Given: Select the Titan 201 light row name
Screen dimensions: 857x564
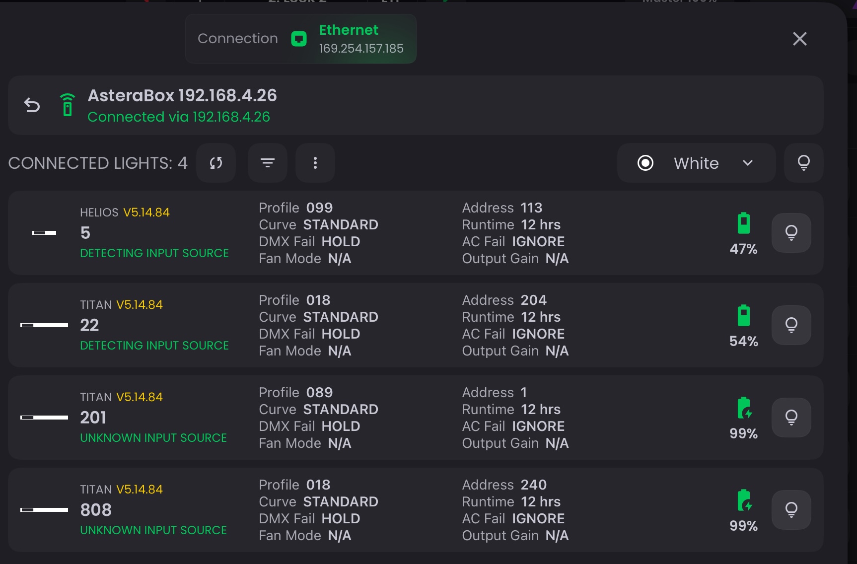Looking at the screenshot, I should [93, 418].
